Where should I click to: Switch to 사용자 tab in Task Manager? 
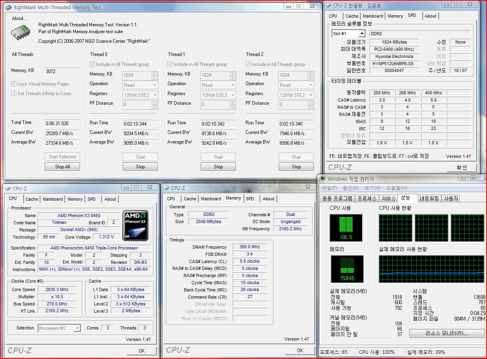click(x=451, y=198)
